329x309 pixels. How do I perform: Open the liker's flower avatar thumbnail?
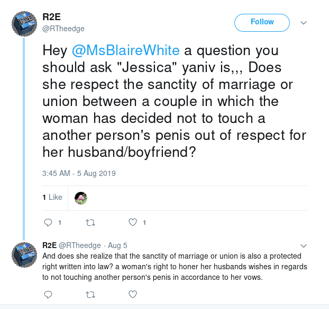coord(81,198)
